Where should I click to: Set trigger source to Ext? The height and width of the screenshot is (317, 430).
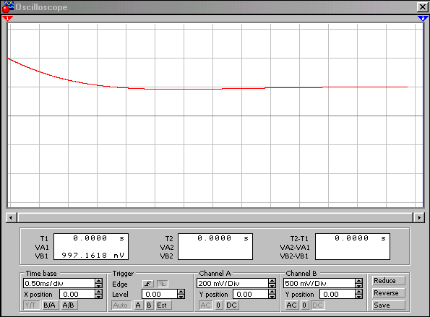(x=163, y=305)
